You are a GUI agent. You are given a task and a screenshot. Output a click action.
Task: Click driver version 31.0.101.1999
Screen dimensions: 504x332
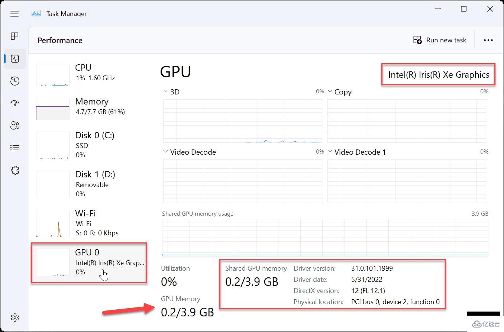[372, 268]
